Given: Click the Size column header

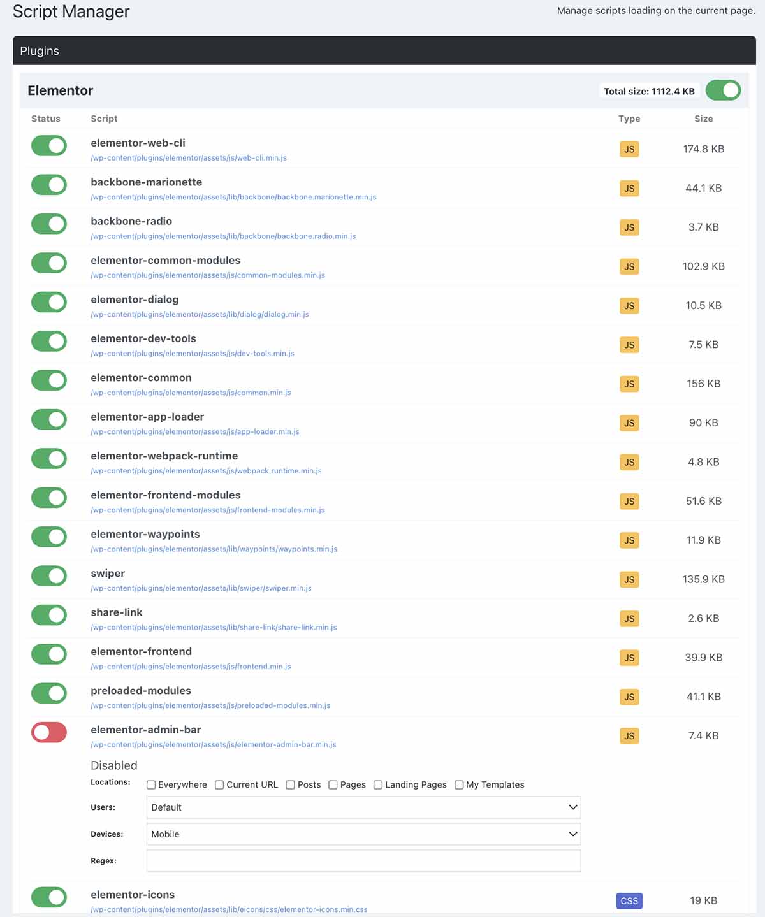Looking at the screenshot, I should pyautogui.click(x=704, y=119).
